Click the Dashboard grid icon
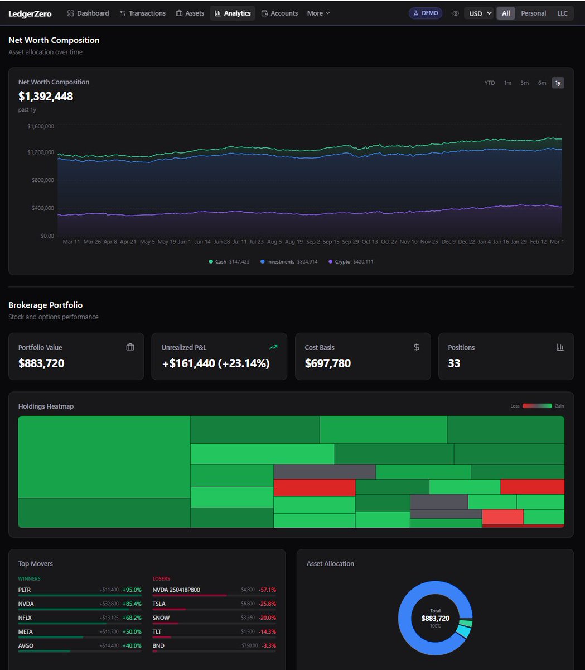Image resolution: width=585 pixels, height=670 pixels. [x=70, y=13]
